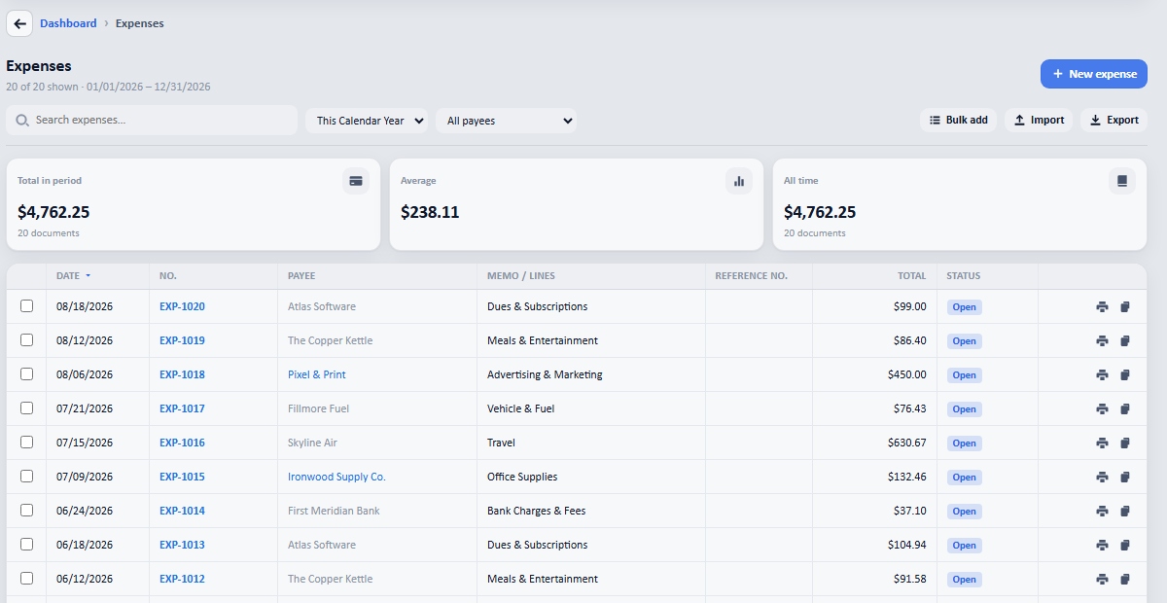
Task: Open expense EXP-1020 link
Action: click(182, 307)
